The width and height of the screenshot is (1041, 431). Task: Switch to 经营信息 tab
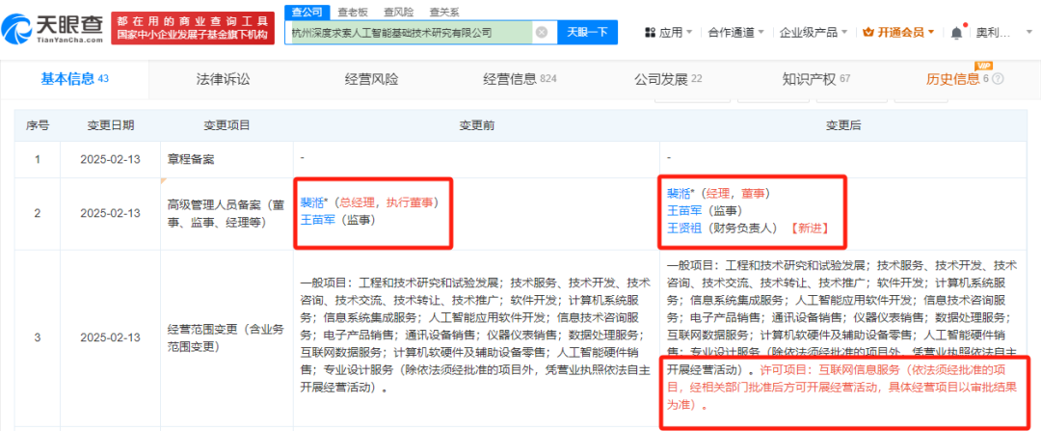520,80
